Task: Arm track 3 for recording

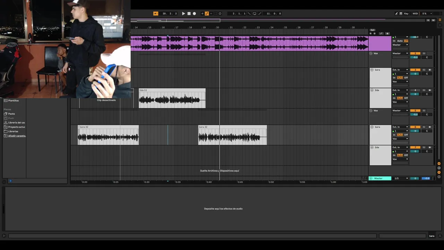Action: tap(429, 70)
